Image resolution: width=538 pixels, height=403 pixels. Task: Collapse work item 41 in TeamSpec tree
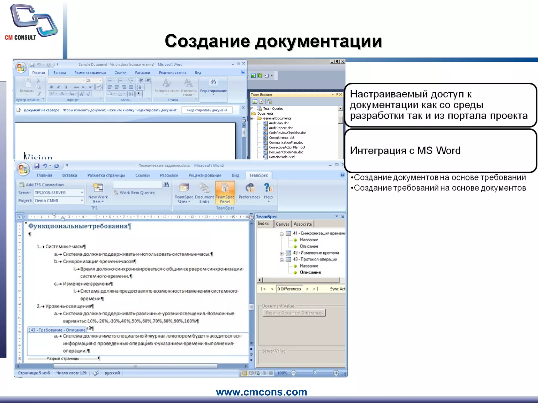(x=282, y=234)
